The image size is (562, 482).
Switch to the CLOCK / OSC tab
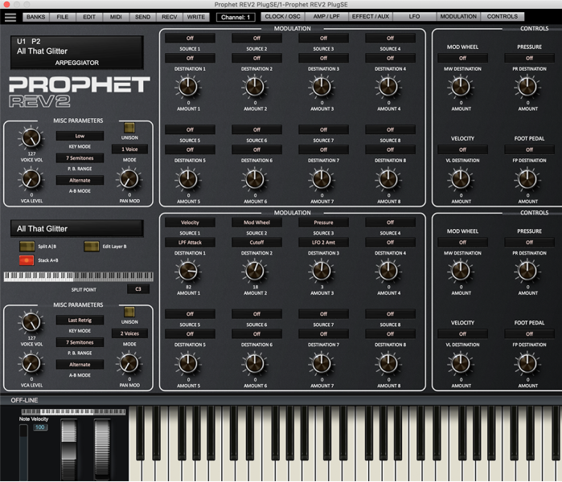(283, 17)
